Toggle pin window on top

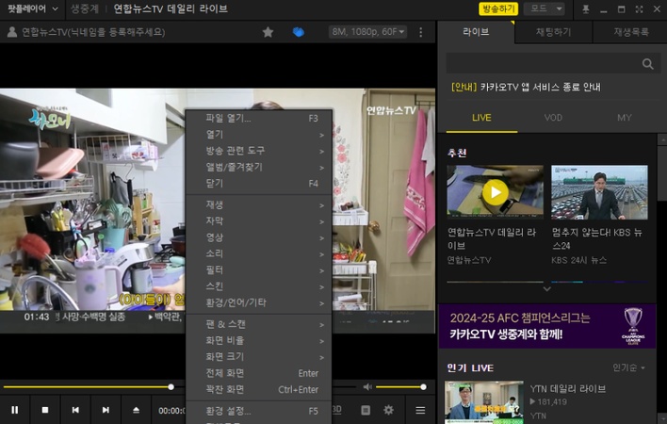[x=586, y=8]
